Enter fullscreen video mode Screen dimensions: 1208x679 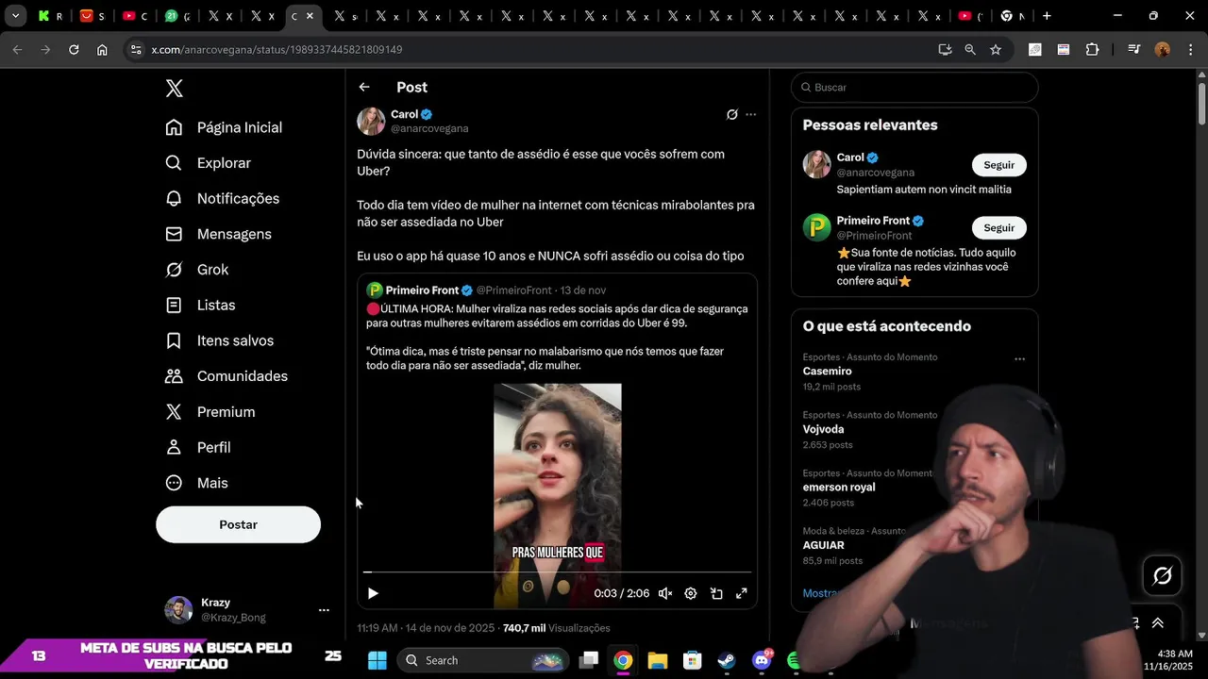pos(742,593)
